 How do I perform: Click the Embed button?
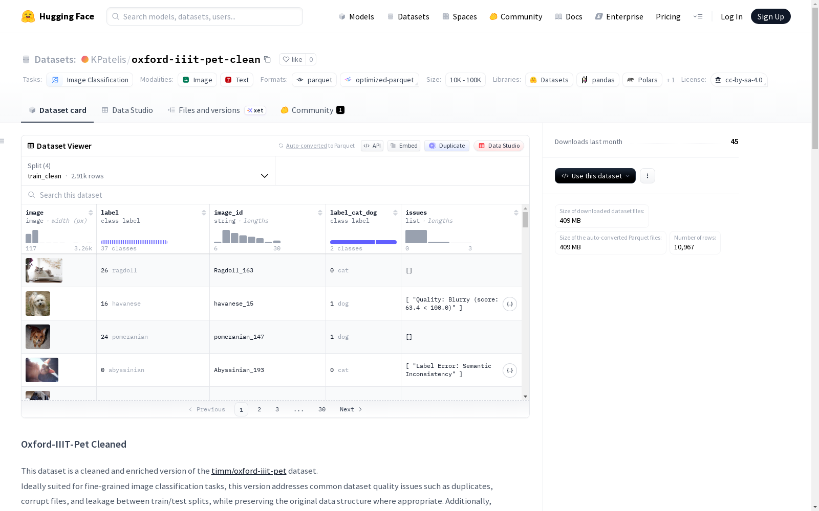coord(404,146)
